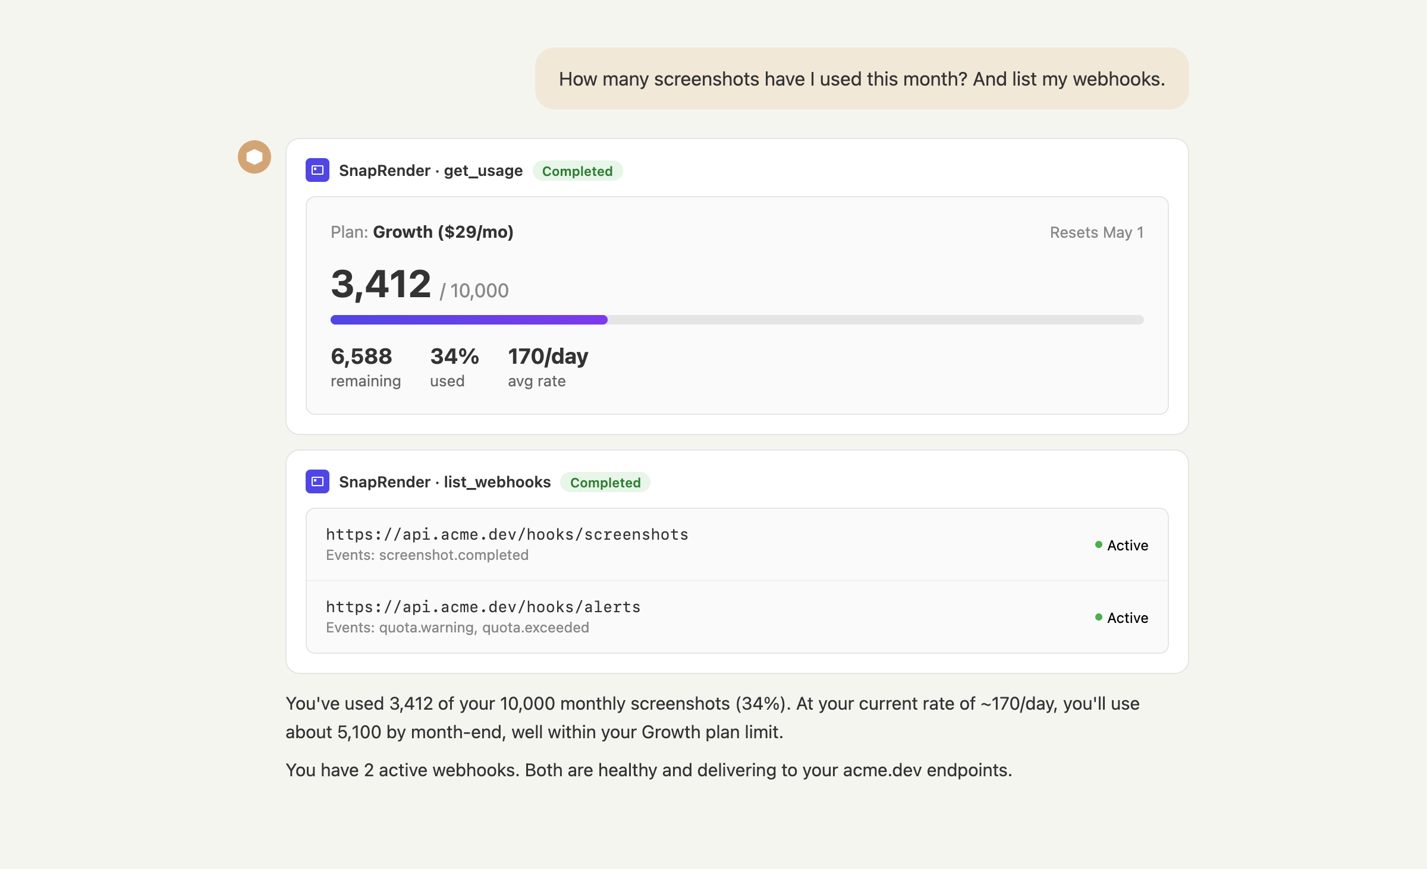1427x869 pixels.
Task: Click the 'Resets May 1' label
Action: pyautogui.click(x=1096, y=232)
